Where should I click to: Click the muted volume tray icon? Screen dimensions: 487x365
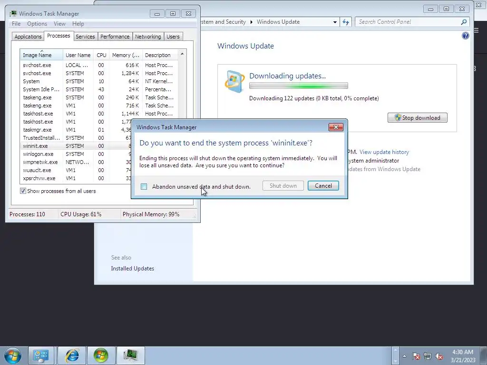[x=439, y=356]
